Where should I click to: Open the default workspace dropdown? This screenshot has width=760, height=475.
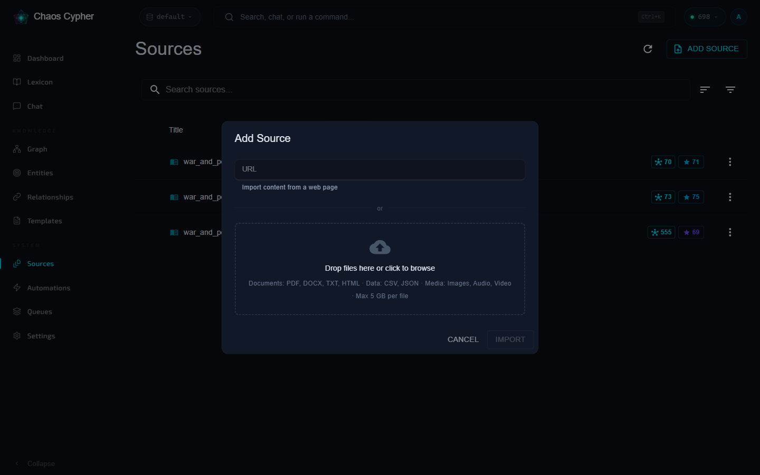pos(170,17)
